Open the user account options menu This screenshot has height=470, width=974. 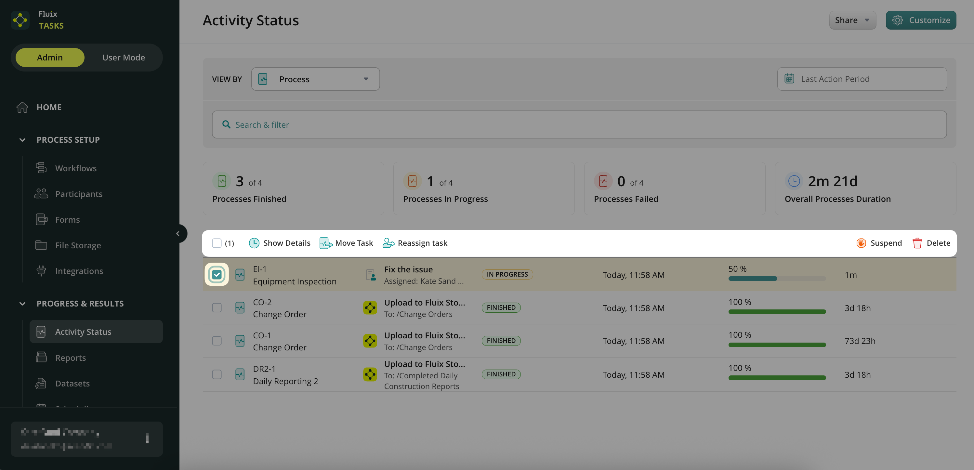(147, 438)
